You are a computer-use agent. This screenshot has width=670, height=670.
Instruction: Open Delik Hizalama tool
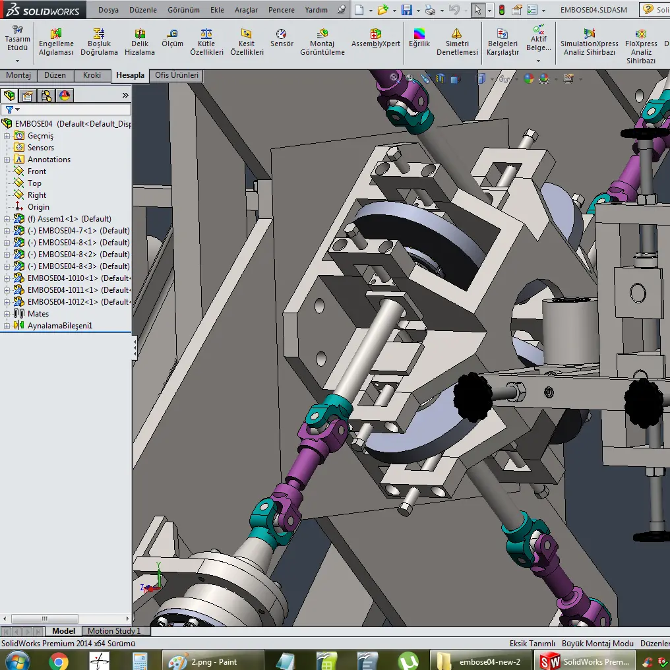coord(140,42)
